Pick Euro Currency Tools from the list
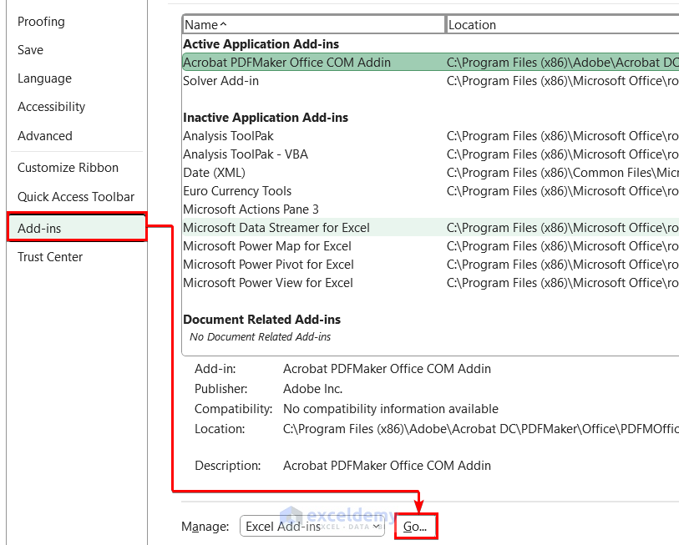Viewport: 679px width, 545px height. 238,191
